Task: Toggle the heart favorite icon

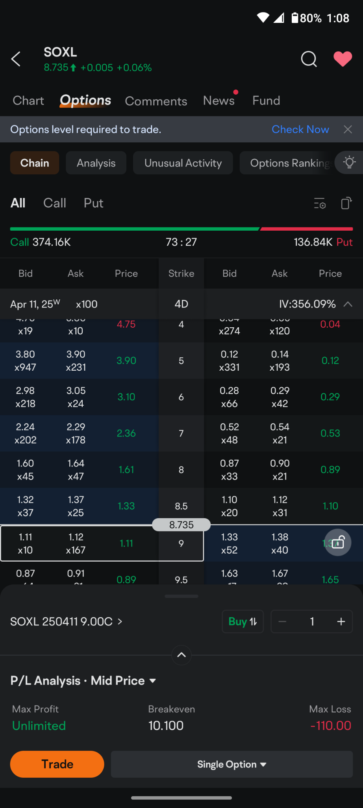Action: click(x=343, y=59)
